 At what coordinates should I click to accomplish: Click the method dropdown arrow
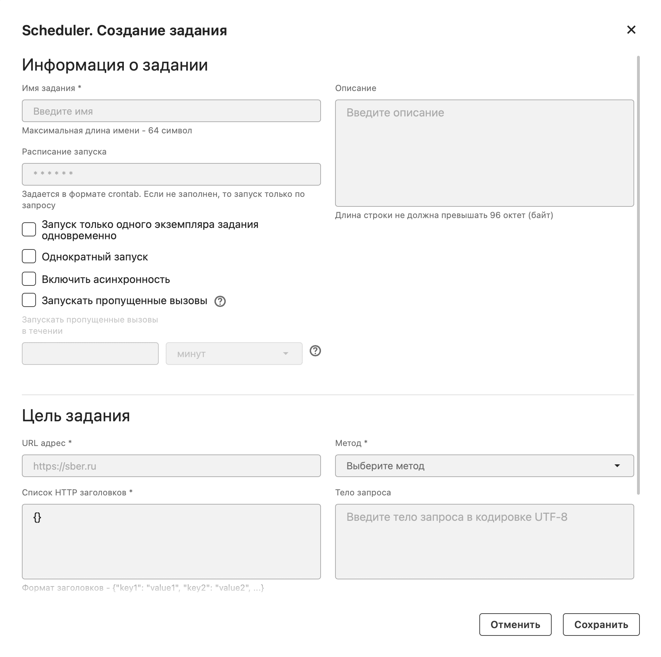[x=617, y=466]
